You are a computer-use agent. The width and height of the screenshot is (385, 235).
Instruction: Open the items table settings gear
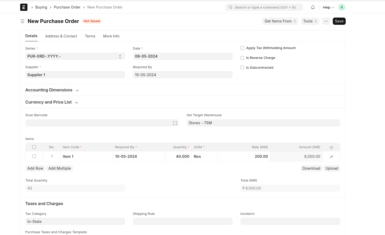pos(331,147)
